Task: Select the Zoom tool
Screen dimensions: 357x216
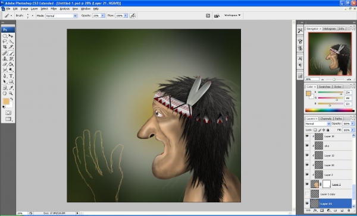Action: coord(11,93)
